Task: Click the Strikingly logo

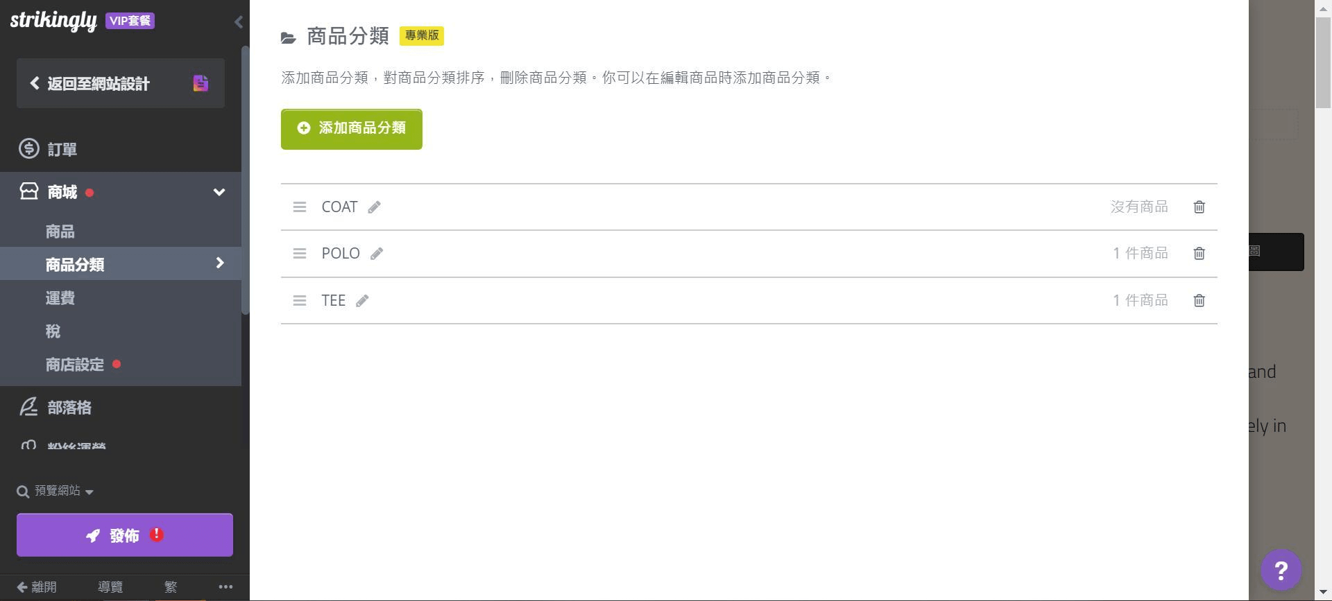Action: tap(53, 20)
